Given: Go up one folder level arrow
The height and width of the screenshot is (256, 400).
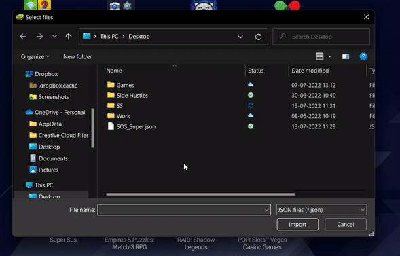Looking at the screenshot, I should point(69,37).
